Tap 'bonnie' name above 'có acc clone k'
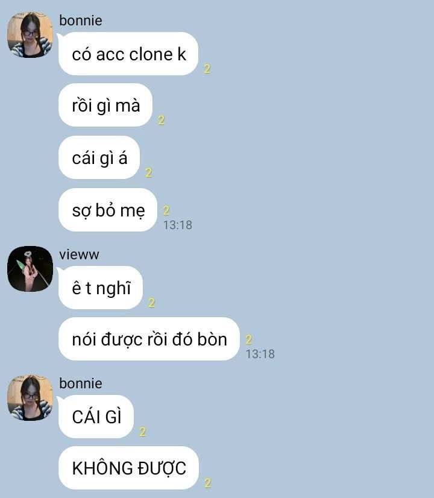Viewport: 434px width, 498px height. tap(81, 20)
